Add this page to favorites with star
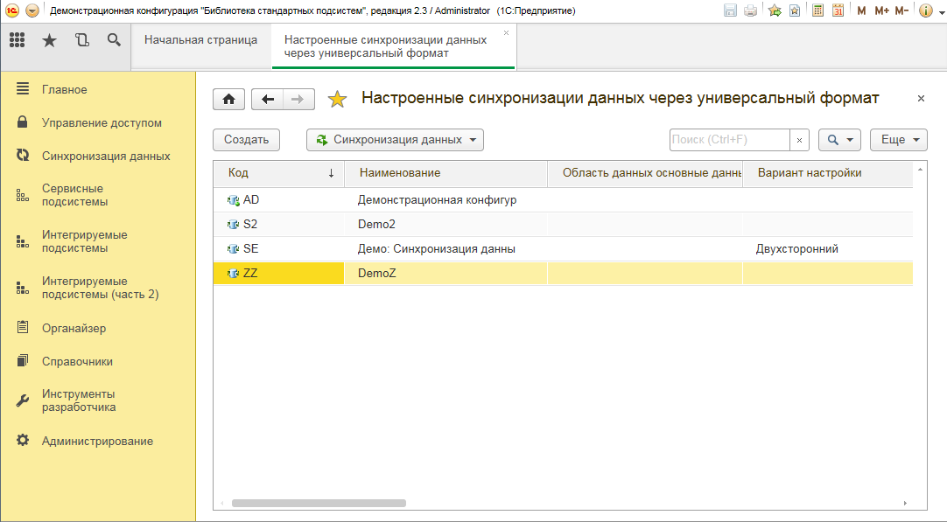 click(337, 100)
